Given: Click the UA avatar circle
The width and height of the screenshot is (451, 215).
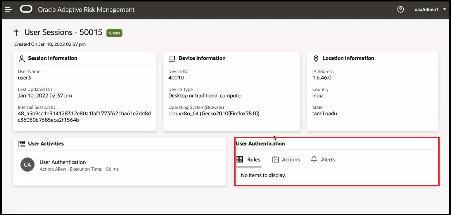Looking at the screenshot, I should point(27,165).
